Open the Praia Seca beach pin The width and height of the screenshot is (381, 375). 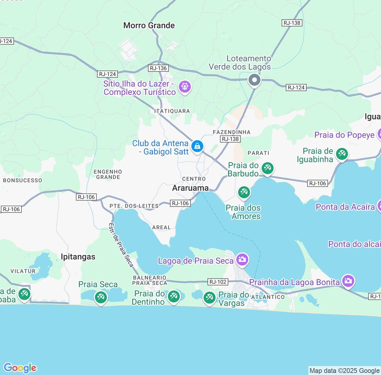[101, 297]
